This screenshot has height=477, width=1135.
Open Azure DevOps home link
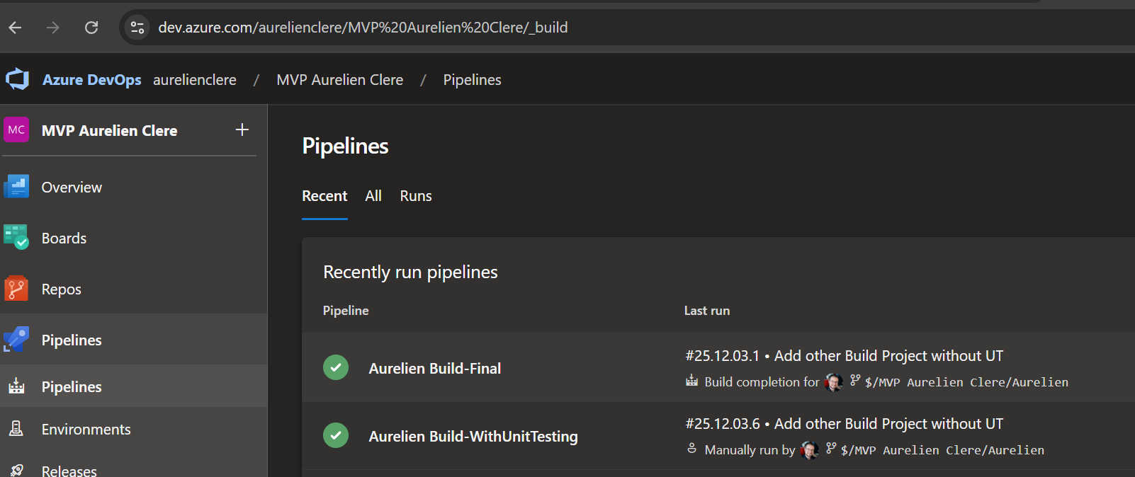click(92, 80)
